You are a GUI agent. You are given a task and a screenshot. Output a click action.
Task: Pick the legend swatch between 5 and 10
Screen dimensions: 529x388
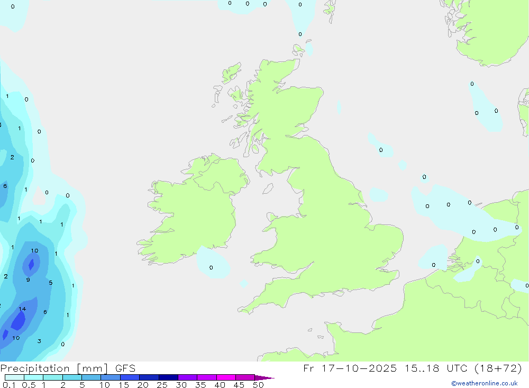92,377
